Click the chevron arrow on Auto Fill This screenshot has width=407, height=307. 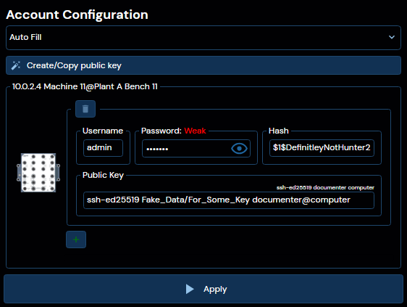coord(392,37)
